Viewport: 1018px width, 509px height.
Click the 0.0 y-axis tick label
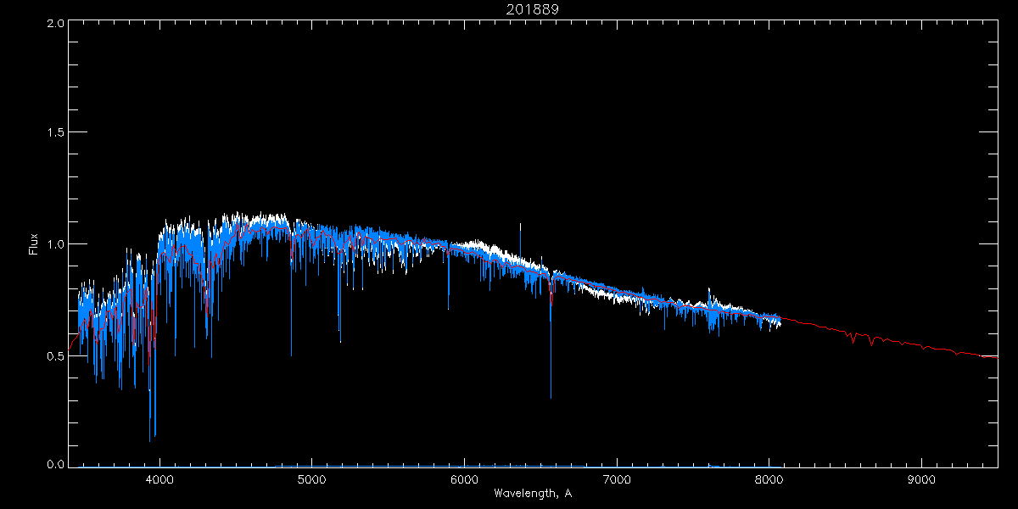[56, 464]
